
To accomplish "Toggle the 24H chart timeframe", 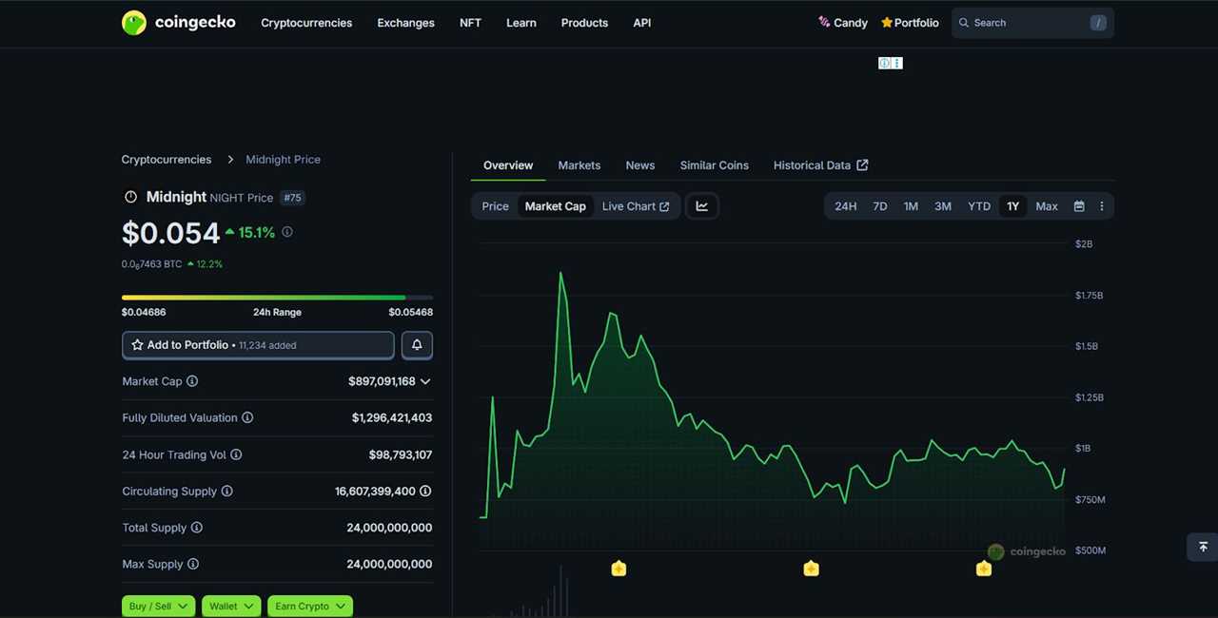I will 845,205.
